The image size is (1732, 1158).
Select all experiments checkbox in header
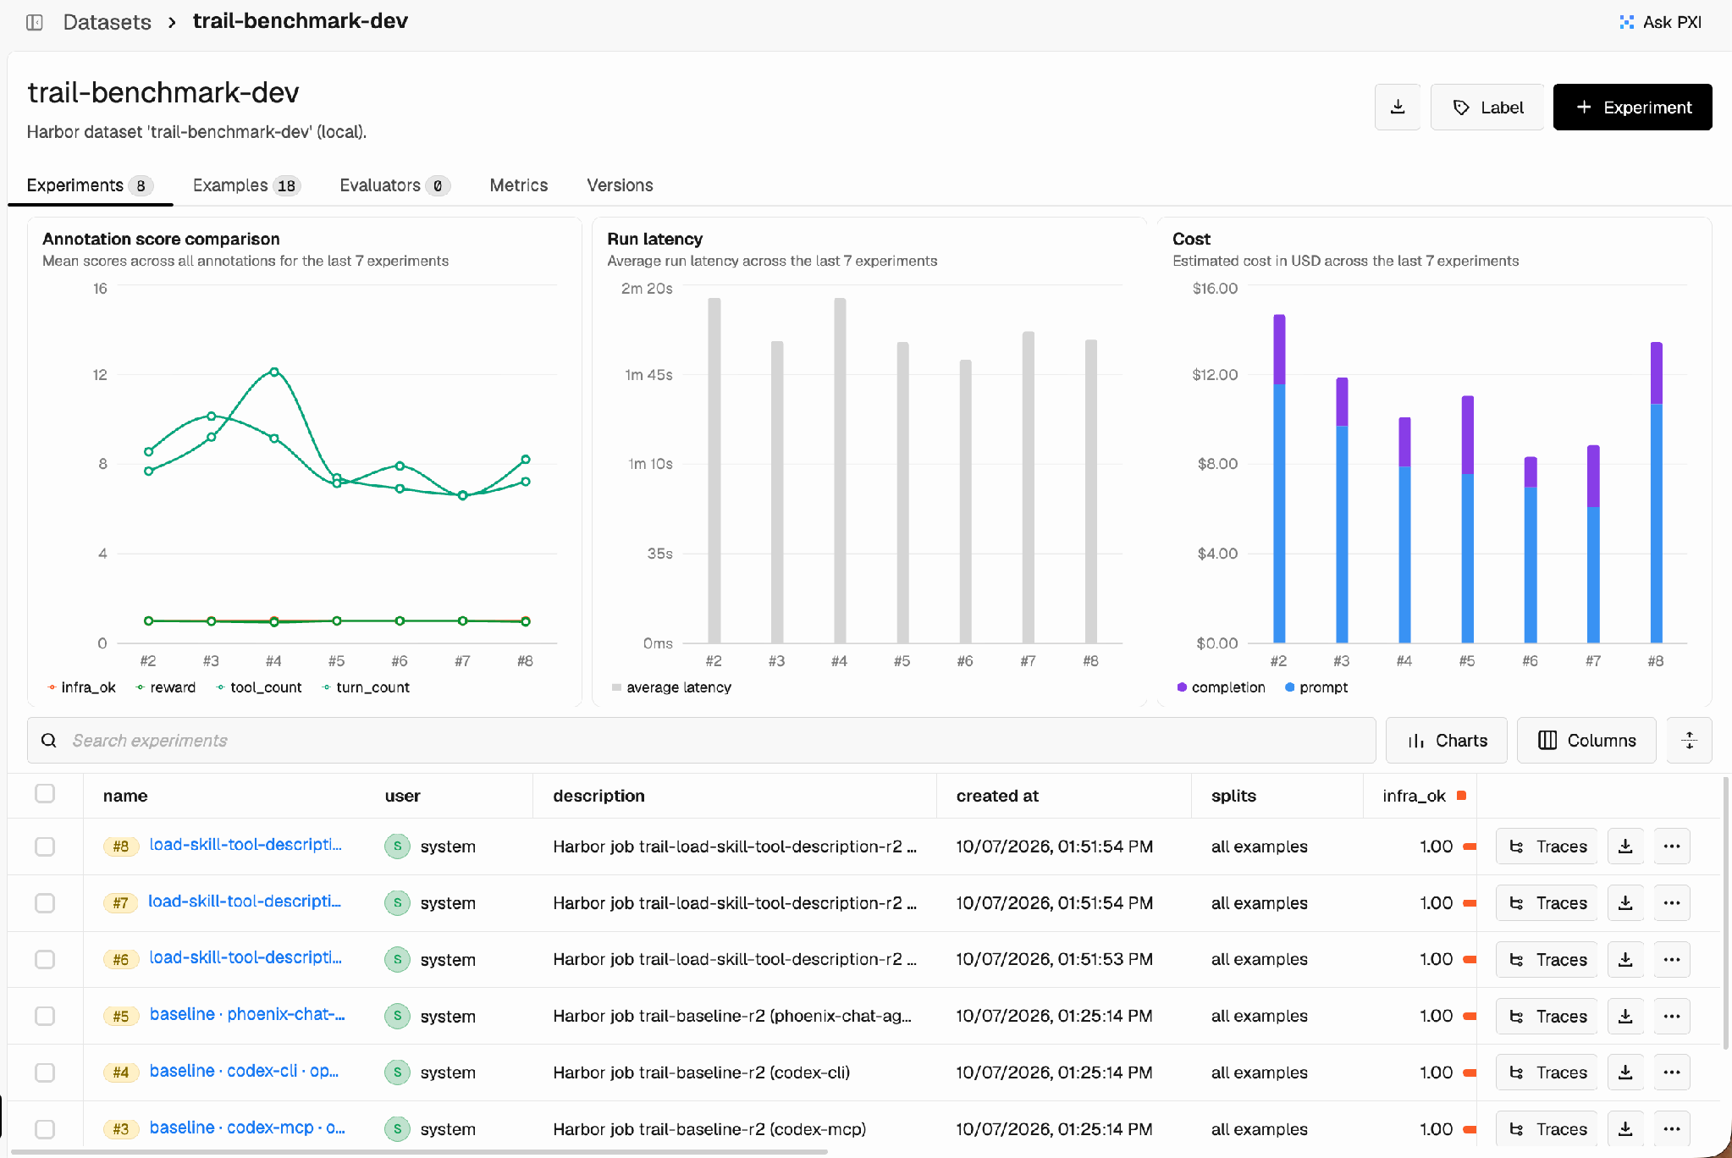coord(45,793)
